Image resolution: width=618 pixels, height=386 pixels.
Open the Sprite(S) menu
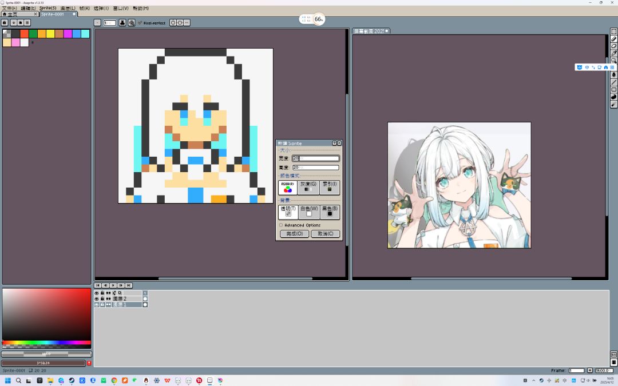[x=47, y=9]
